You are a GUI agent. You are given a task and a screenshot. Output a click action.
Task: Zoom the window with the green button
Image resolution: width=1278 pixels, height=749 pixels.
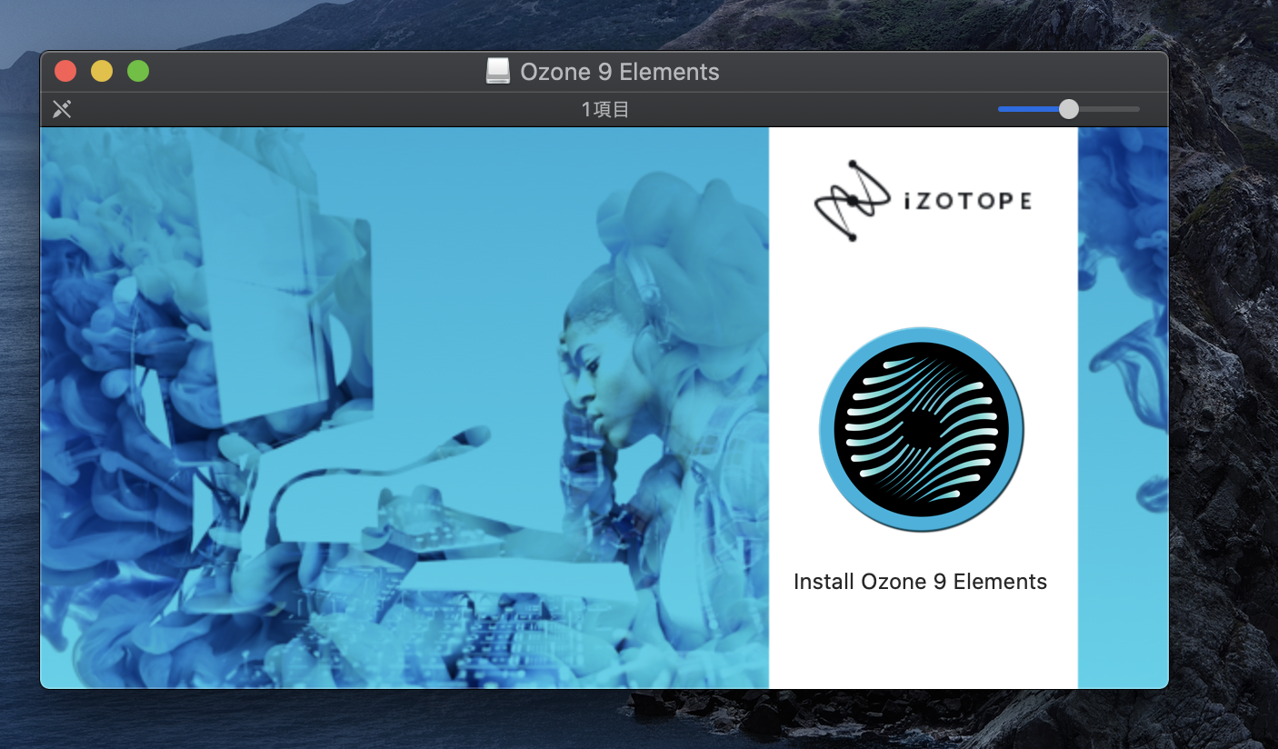138,71
